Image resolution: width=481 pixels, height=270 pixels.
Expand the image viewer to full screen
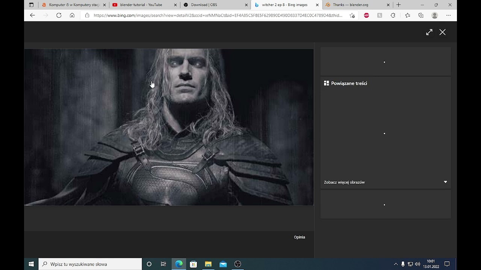429,32
